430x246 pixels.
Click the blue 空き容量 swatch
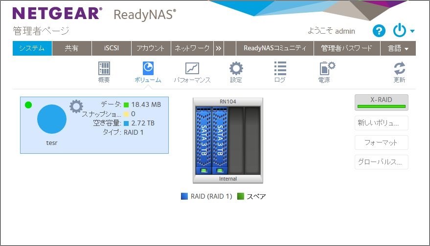click(x=126, y=123)
